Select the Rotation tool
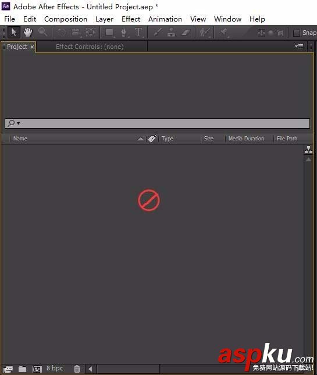 (x=62, y=32)
